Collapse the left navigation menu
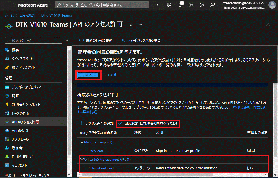This screenshot has height=178, width=278. (x=67, y=40)
